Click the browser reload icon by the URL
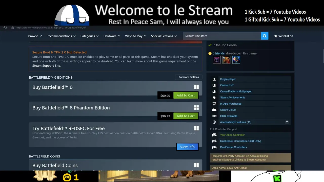 5,28
